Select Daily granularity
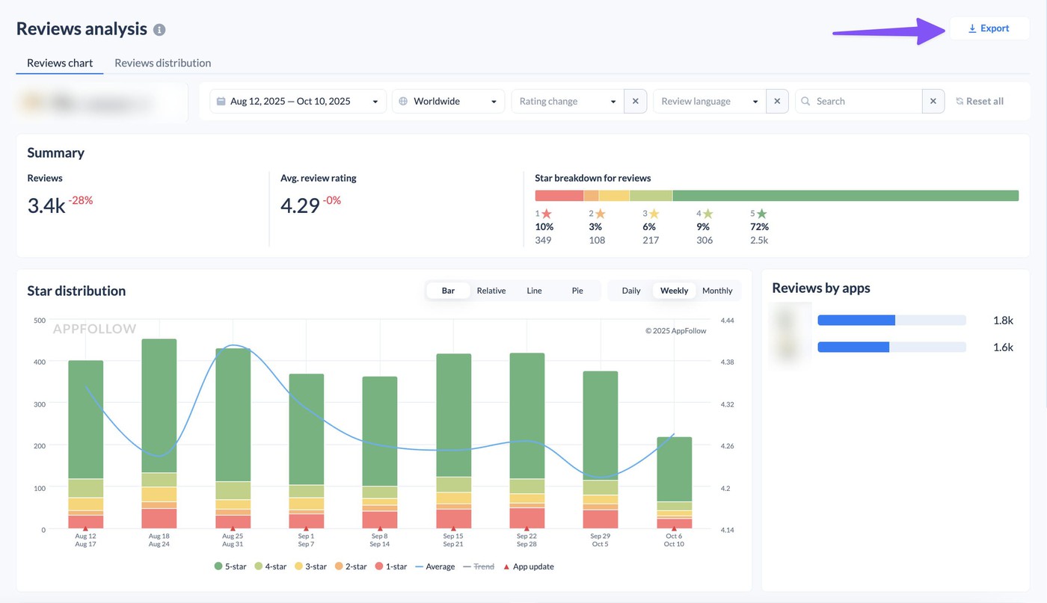The height and width of the screenshot is (603, 1047). pos(631,291)
